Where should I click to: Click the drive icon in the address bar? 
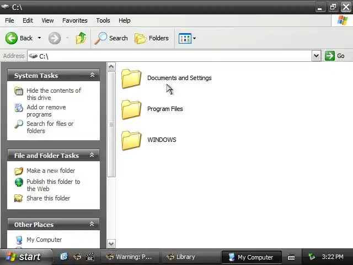(x=33, y=56)
